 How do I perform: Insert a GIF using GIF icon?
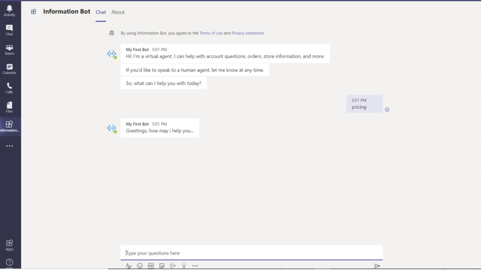coord(151,266)
